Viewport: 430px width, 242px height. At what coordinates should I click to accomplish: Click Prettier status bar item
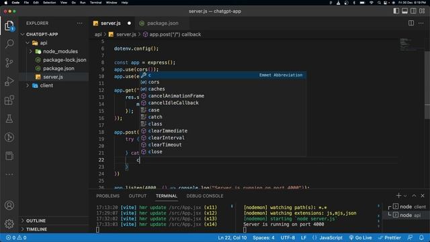pos(390,237)
